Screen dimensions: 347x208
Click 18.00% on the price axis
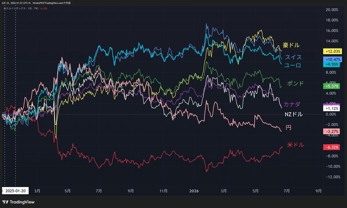(x=331, y=20)
